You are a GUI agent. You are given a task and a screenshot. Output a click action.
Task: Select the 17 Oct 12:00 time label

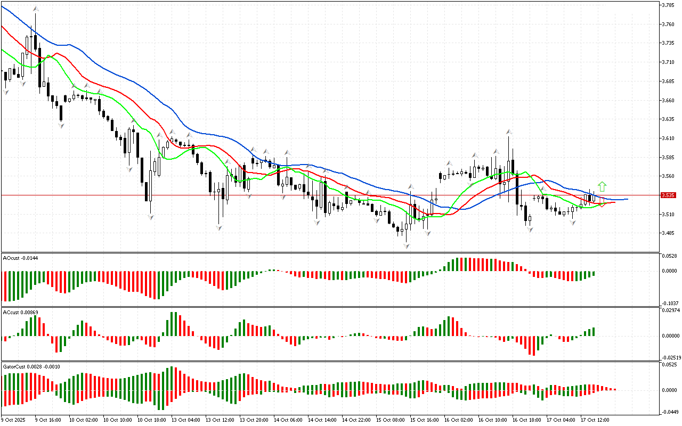coord(595,420)
